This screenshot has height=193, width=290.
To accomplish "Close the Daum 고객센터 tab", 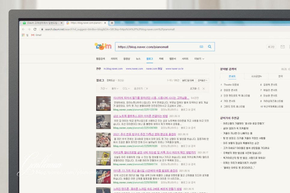I will [62, 23].
